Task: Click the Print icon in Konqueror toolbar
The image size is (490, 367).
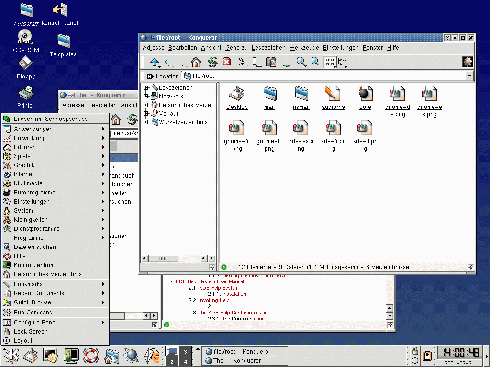Action: point(285,62)
